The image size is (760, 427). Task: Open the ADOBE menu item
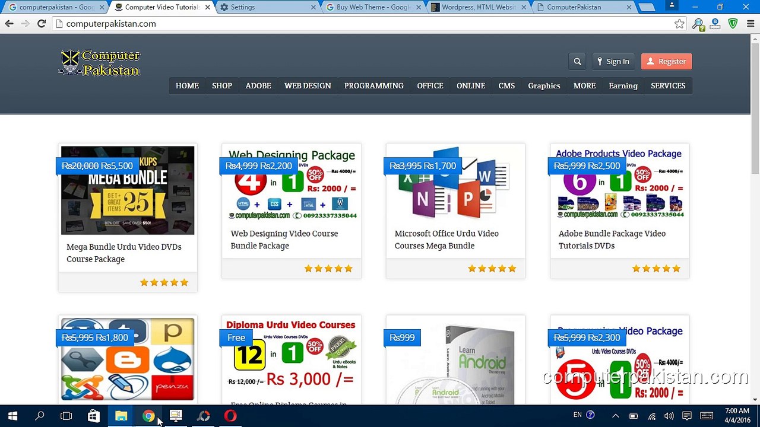(x=258, y=85)
